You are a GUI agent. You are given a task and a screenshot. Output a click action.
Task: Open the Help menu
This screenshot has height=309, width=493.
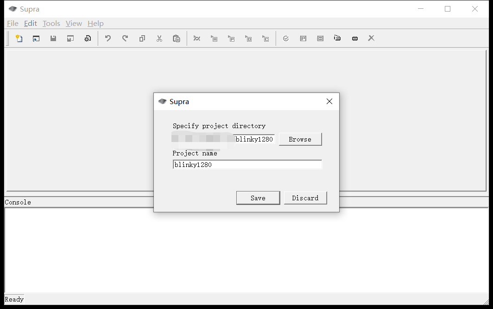click(95, 24)
